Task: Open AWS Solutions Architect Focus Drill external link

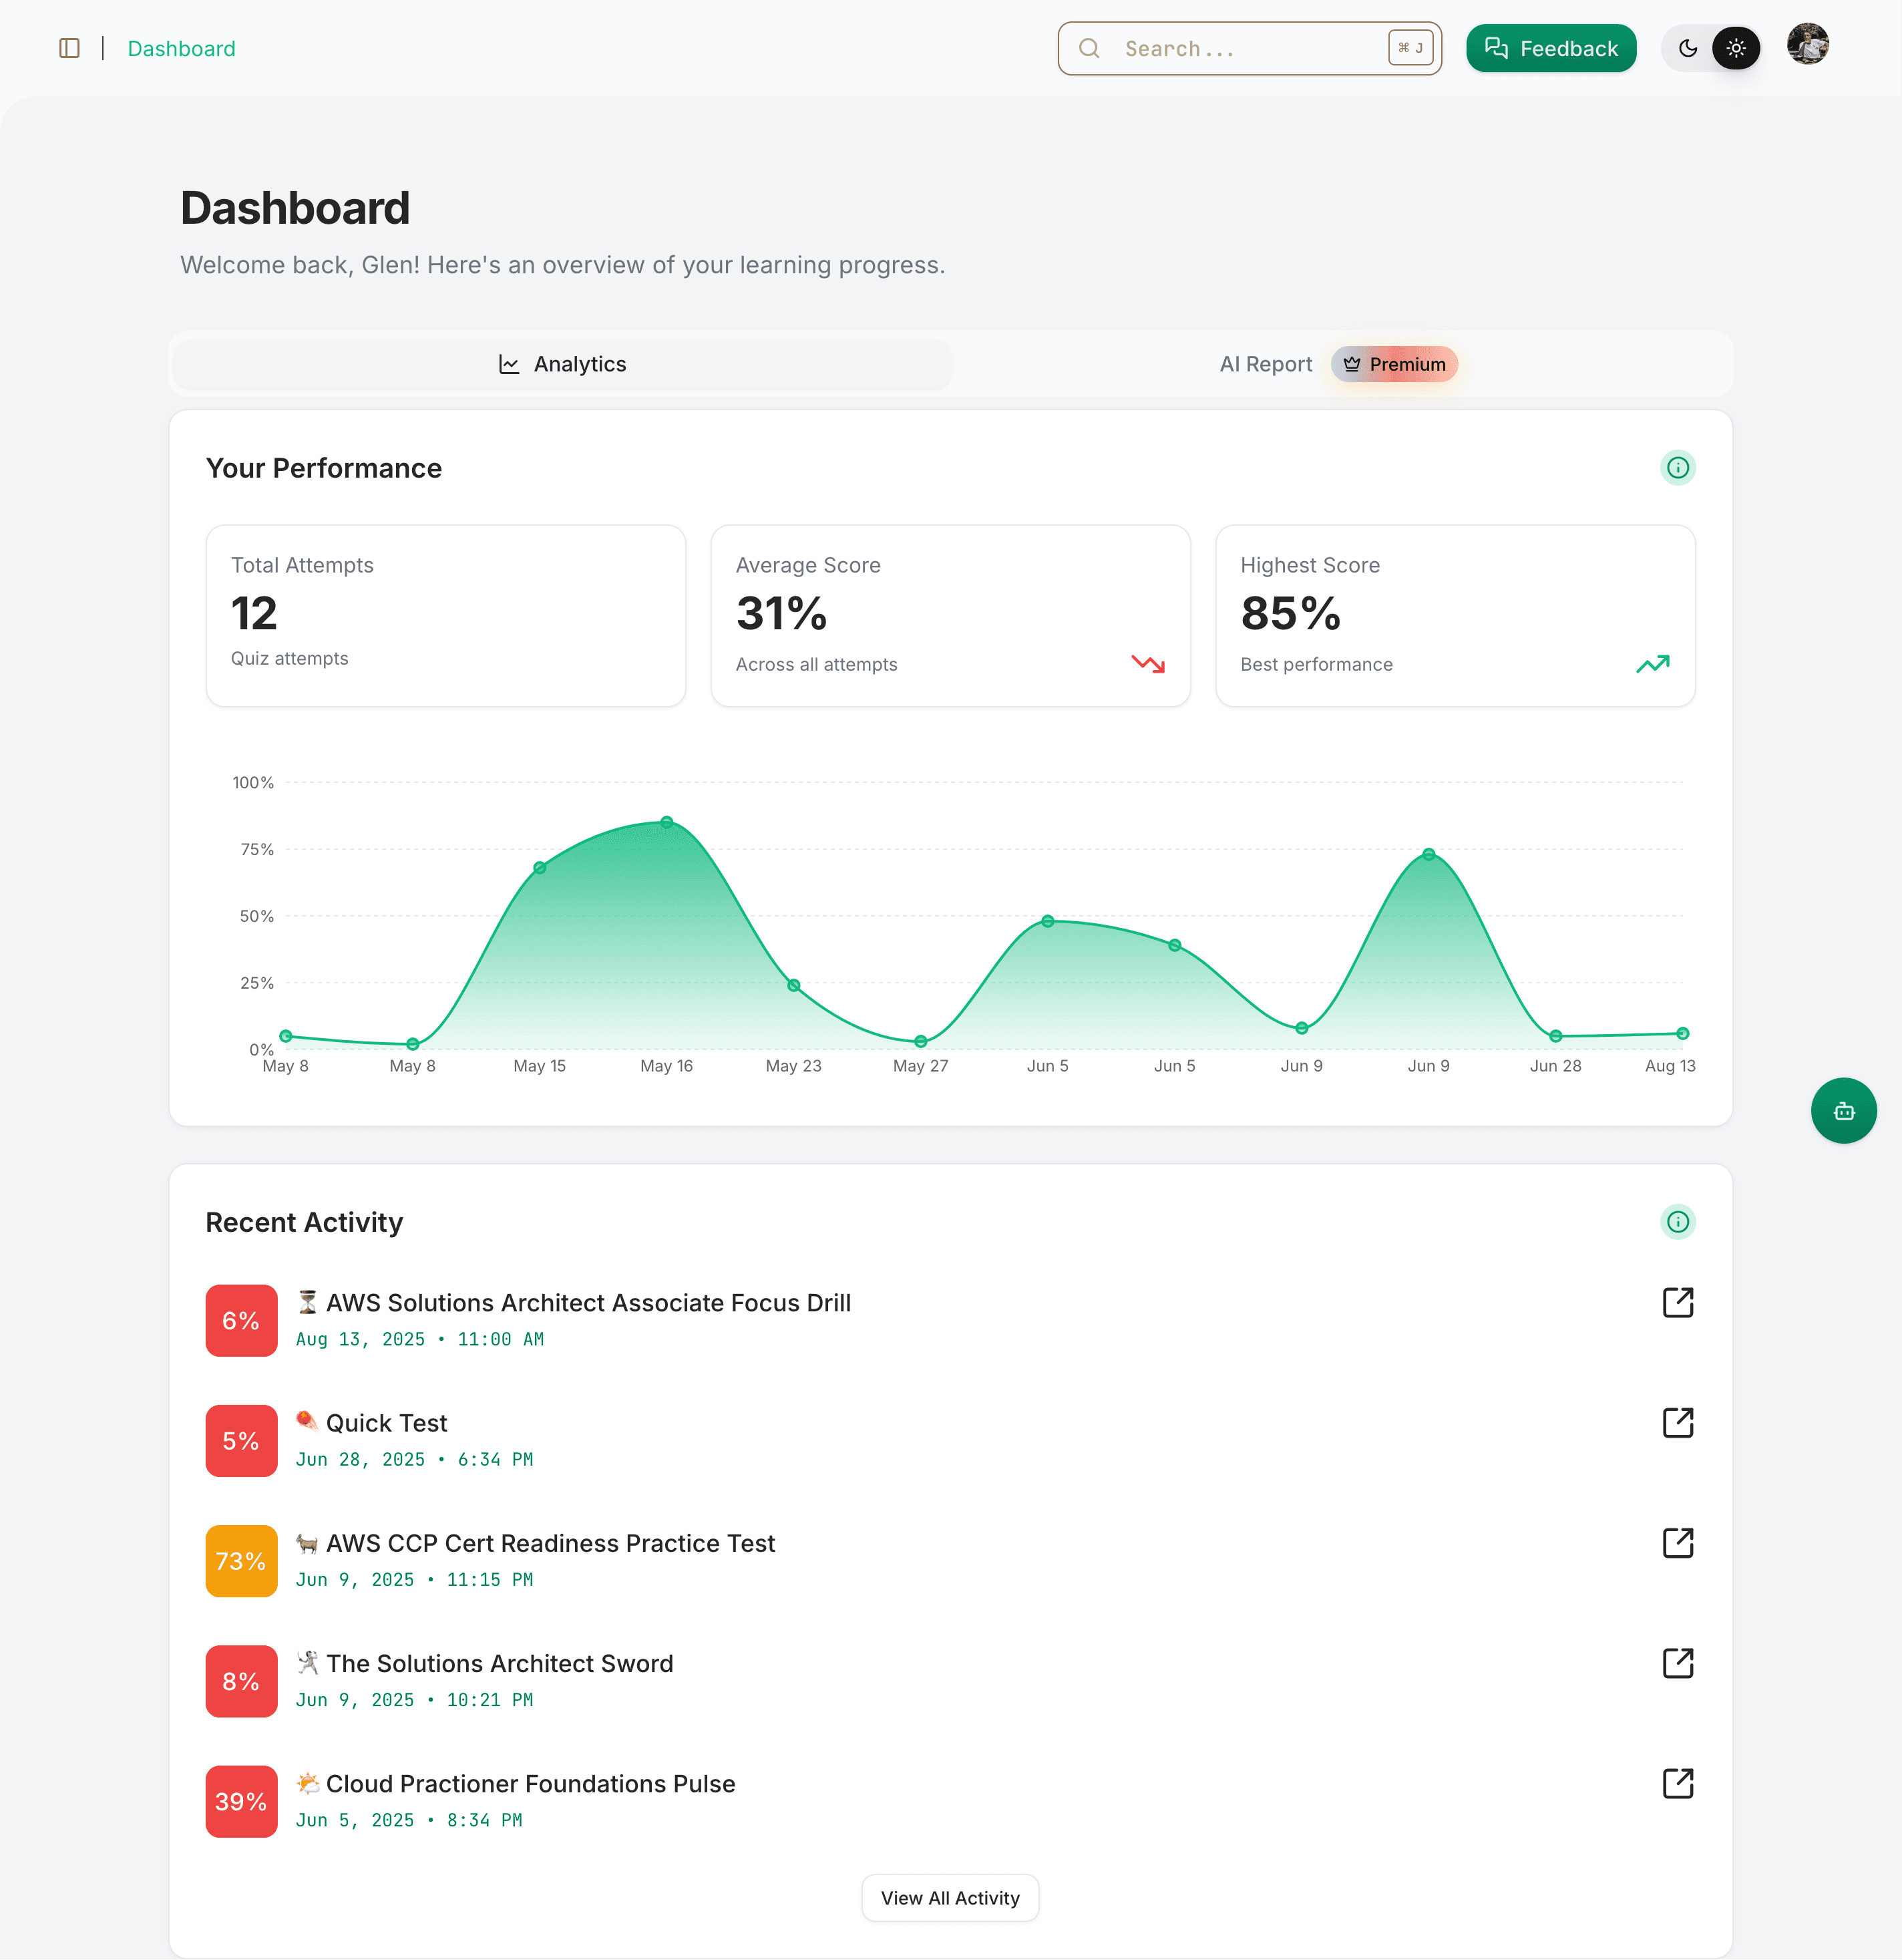Action: pyautogui.click(x=1677, y=1302)
